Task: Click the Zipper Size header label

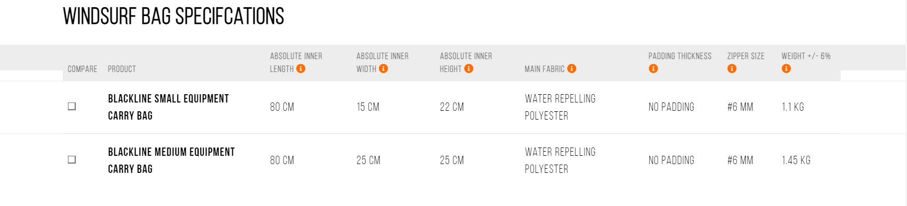Action: tap(746, 56)
